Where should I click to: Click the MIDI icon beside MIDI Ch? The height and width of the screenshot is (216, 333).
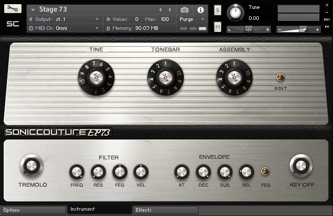31,28
